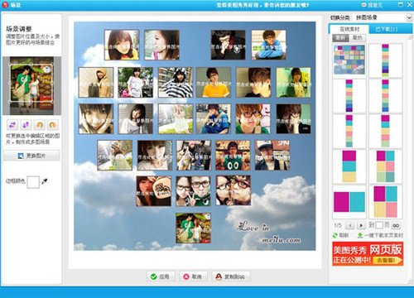The height and width of the screenshot is (298, 414).
Task: Refresh templates with 刷新
Action: (x=341, y=235)
